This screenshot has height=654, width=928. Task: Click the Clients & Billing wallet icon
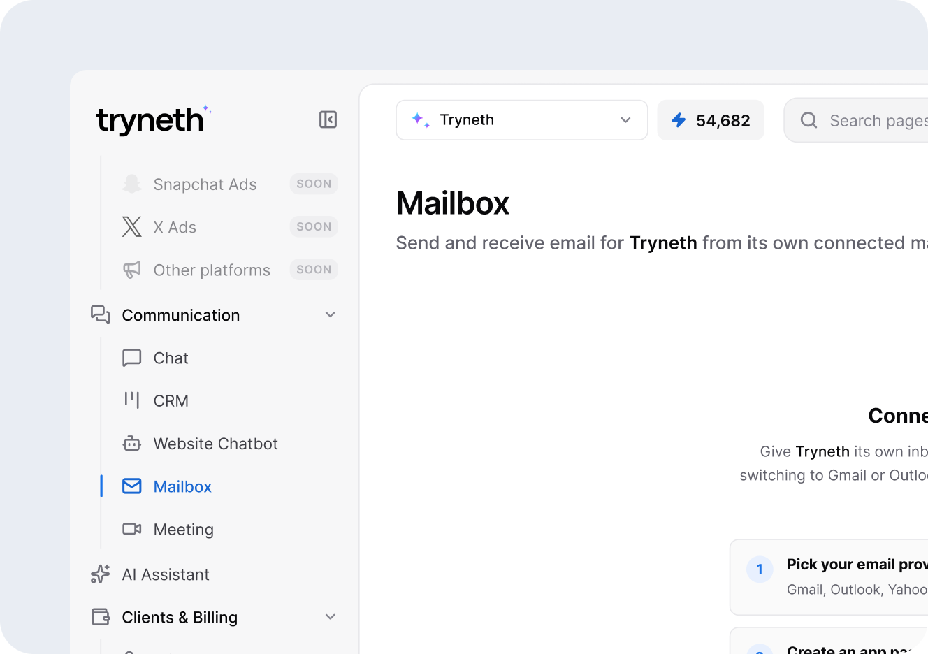tap(100, 616)
